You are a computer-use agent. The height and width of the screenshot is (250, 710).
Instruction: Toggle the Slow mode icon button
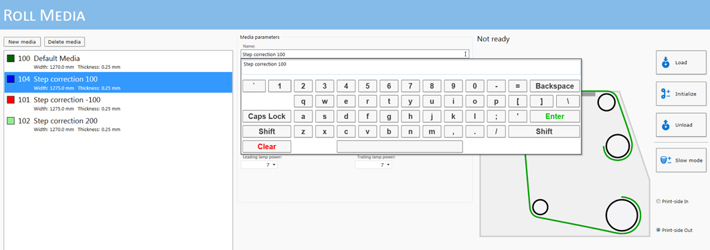[x=681, y=160]
